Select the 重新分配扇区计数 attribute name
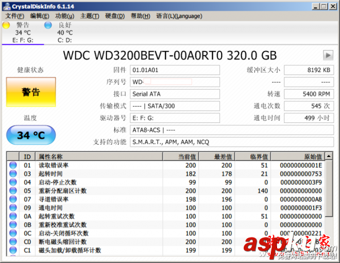Viewport: 340px width, 263px height. [62, 191]
